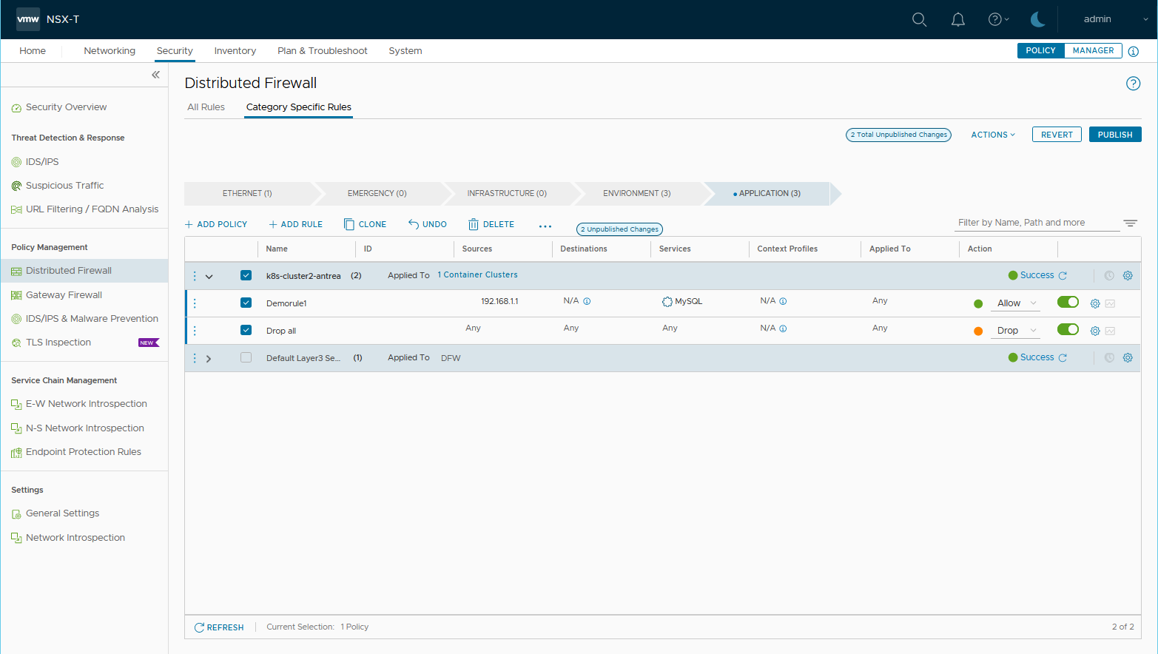Image resolution: width=1158 pixels, height=654 pixels.
Task: Open the global search icon
Action: coord(919,19)
